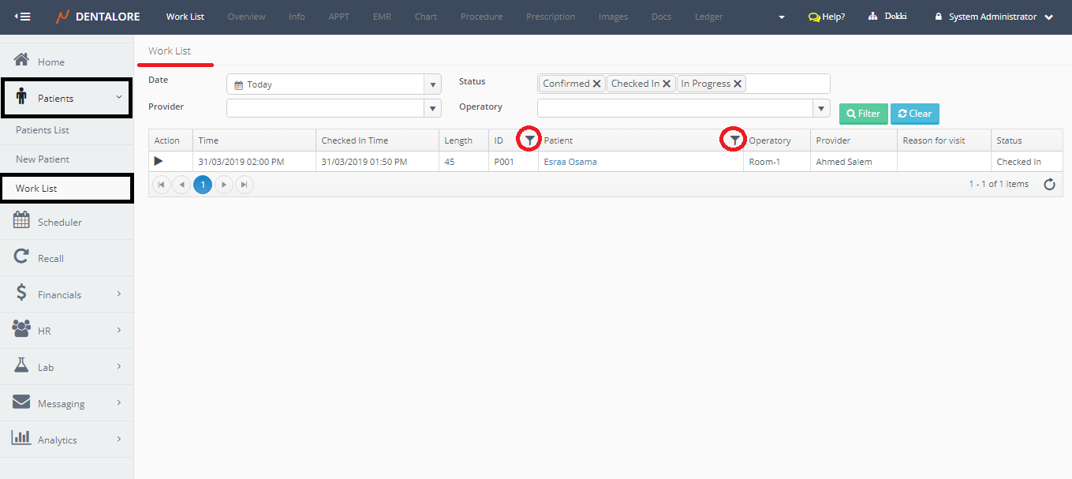The height and width of the screenshot is (479, 1072).
Task: Open patient link Esraa Osama
Action: click(570, 162)
